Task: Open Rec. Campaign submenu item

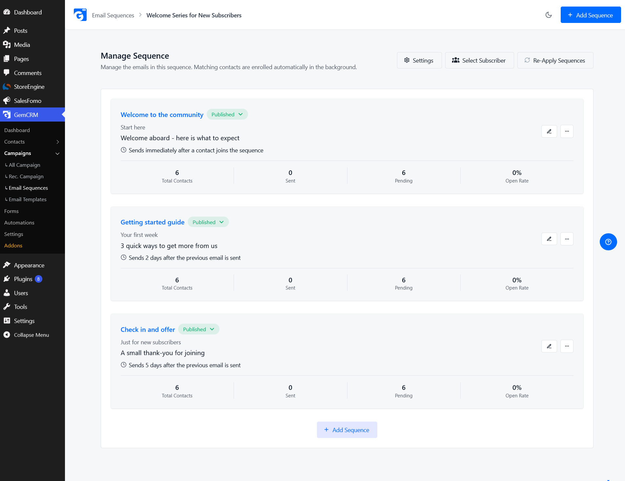Action: pos(26,176)
